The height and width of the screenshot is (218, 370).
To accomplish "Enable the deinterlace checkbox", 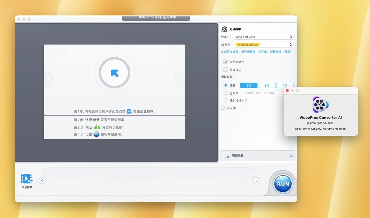I will [x=223, y=108].
